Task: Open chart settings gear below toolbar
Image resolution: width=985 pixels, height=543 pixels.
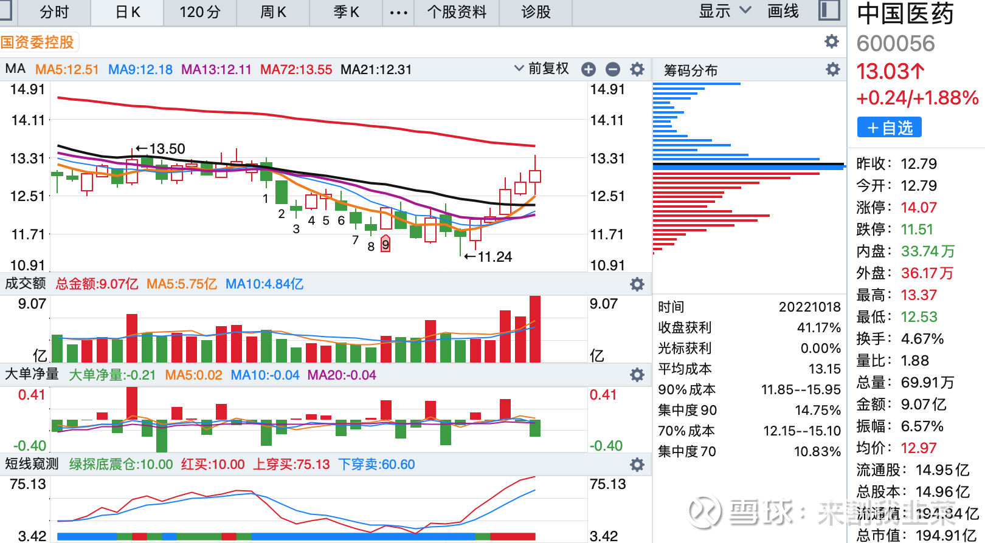Action: [x=831, y=41]
